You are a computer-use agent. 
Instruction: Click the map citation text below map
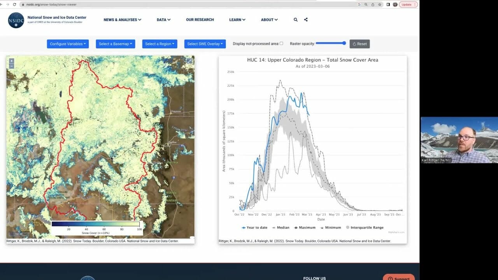pyautogui.click(x=93, y=241)
